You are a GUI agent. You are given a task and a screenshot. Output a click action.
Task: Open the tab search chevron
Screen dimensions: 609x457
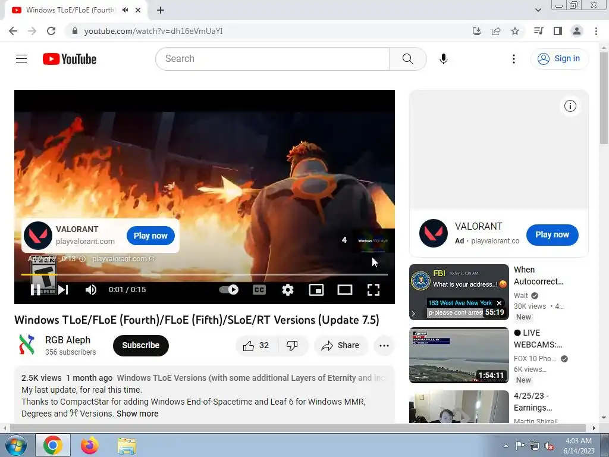pyautogui.click(x=538, y=10)
